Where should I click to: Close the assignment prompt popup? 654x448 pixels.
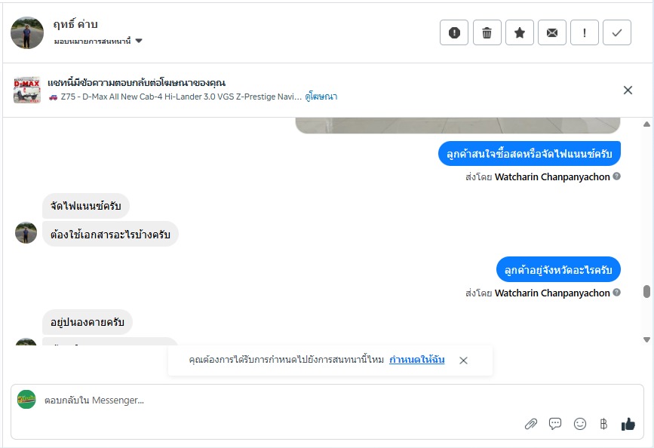point(463,361)
